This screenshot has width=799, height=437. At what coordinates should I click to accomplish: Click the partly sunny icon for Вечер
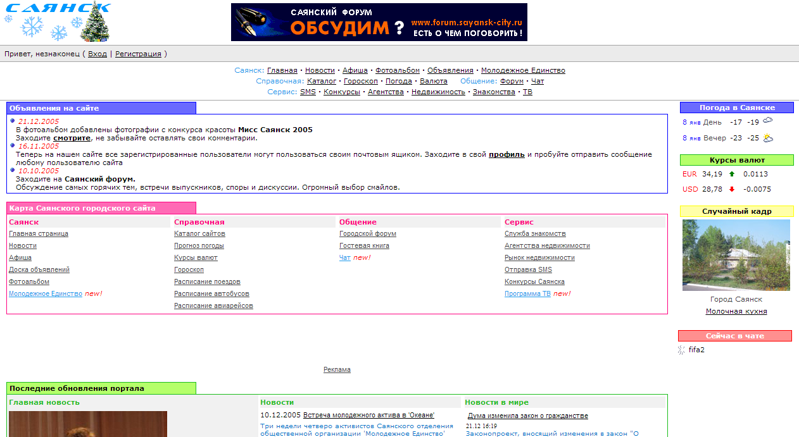pos(768,137)
